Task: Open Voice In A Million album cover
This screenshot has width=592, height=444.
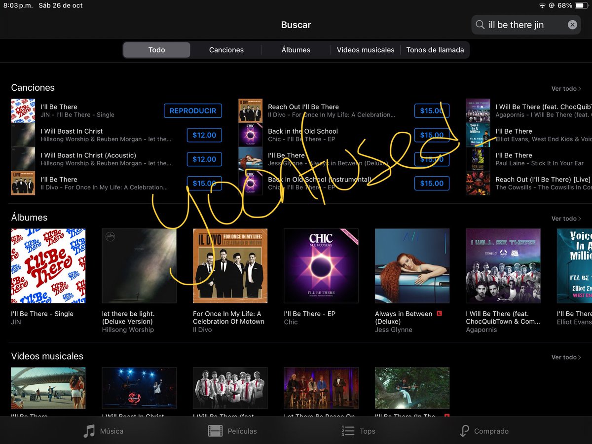Action: (x=574, y=265)
